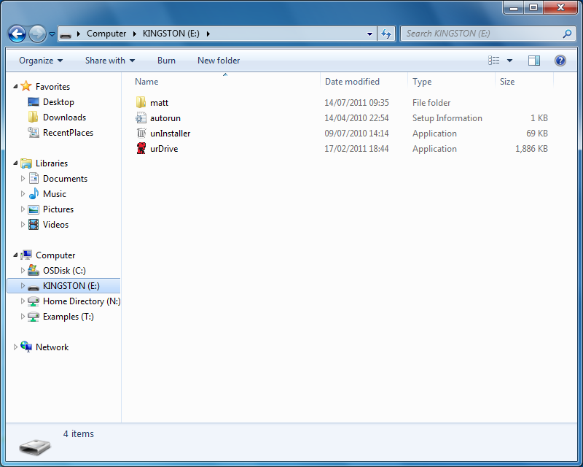
Task: Click the Forward navigation arrow
Action: point(37,34)
